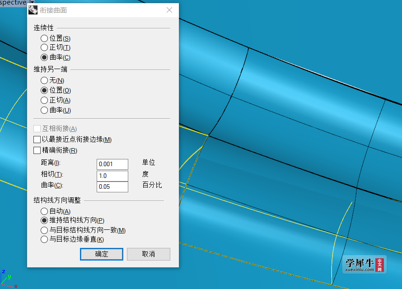This screenshot has height=289, width=402.
Task: Click the 度 unit label
Action: click(x=145, y=174)
